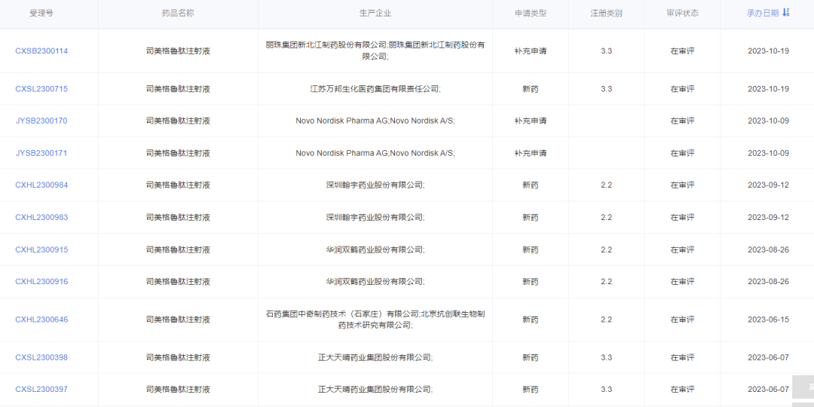Select Novo Nordisk cell in JYSB2300170 row
This screenshot has width=814, height=407.
click(375, 121)
